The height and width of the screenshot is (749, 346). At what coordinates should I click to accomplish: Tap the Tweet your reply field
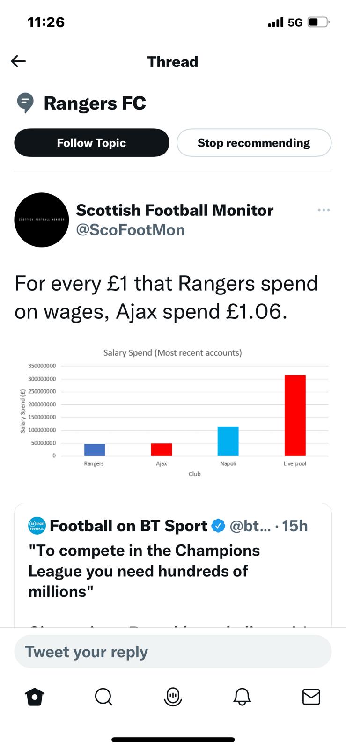(173, 652)
